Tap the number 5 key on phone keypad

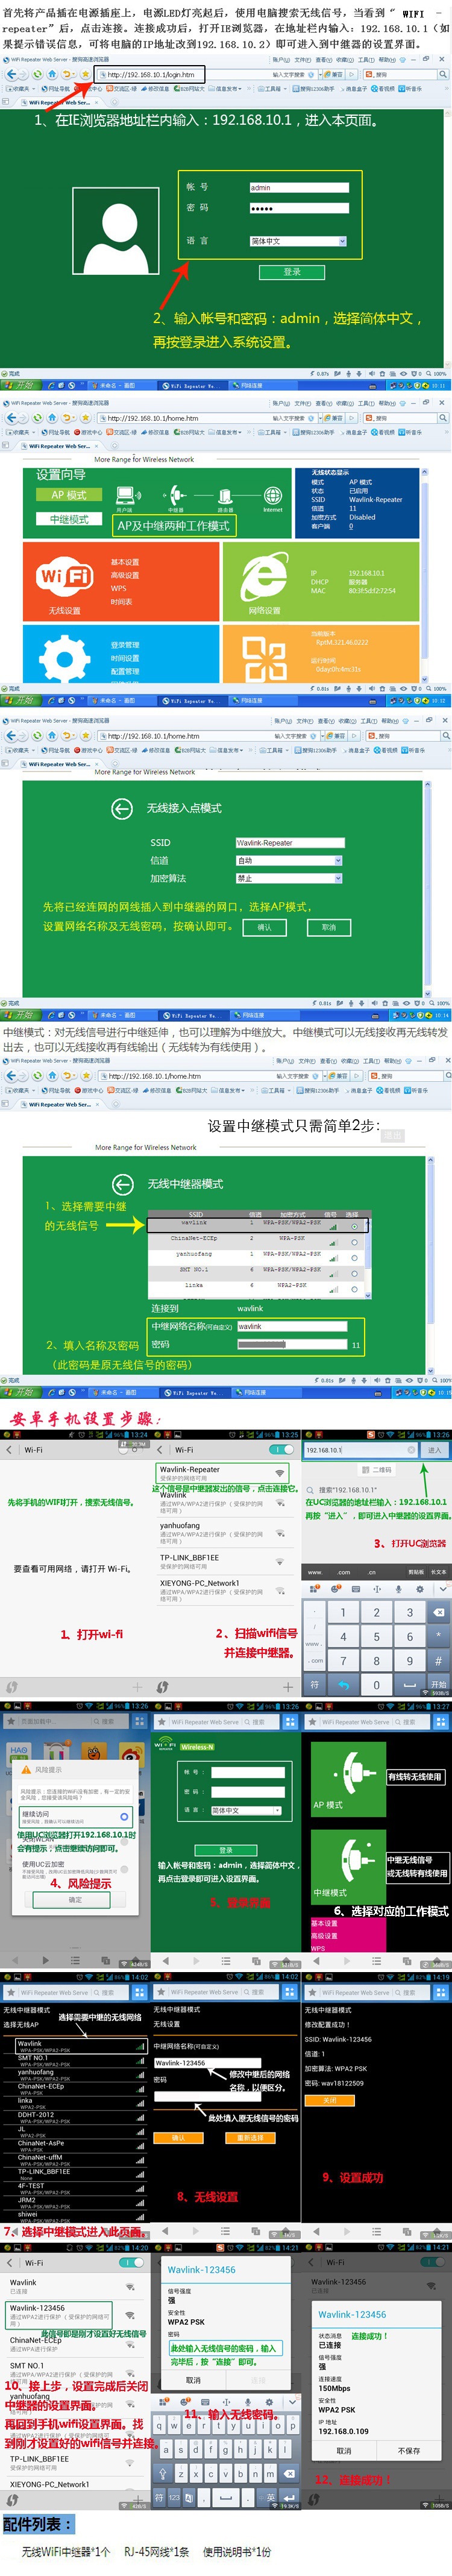pos(377,1637)
